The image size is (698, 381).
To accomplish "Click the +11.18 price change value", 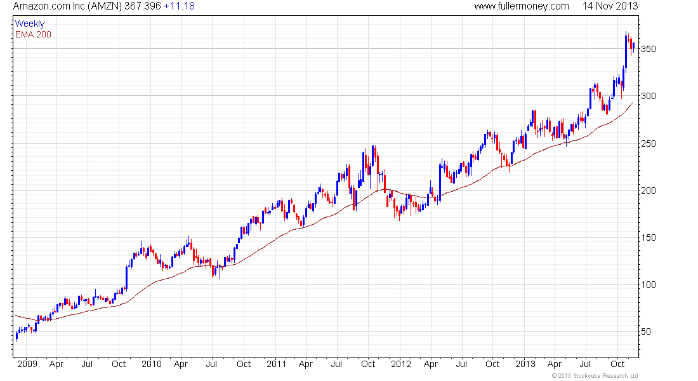I will [x=179, y=6].
